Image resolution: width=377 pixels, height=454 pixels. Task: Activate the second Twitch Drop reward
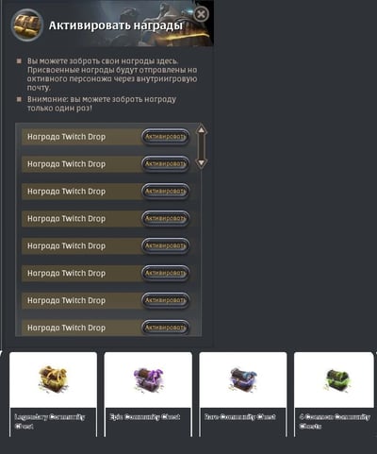(x=165, y=164)
